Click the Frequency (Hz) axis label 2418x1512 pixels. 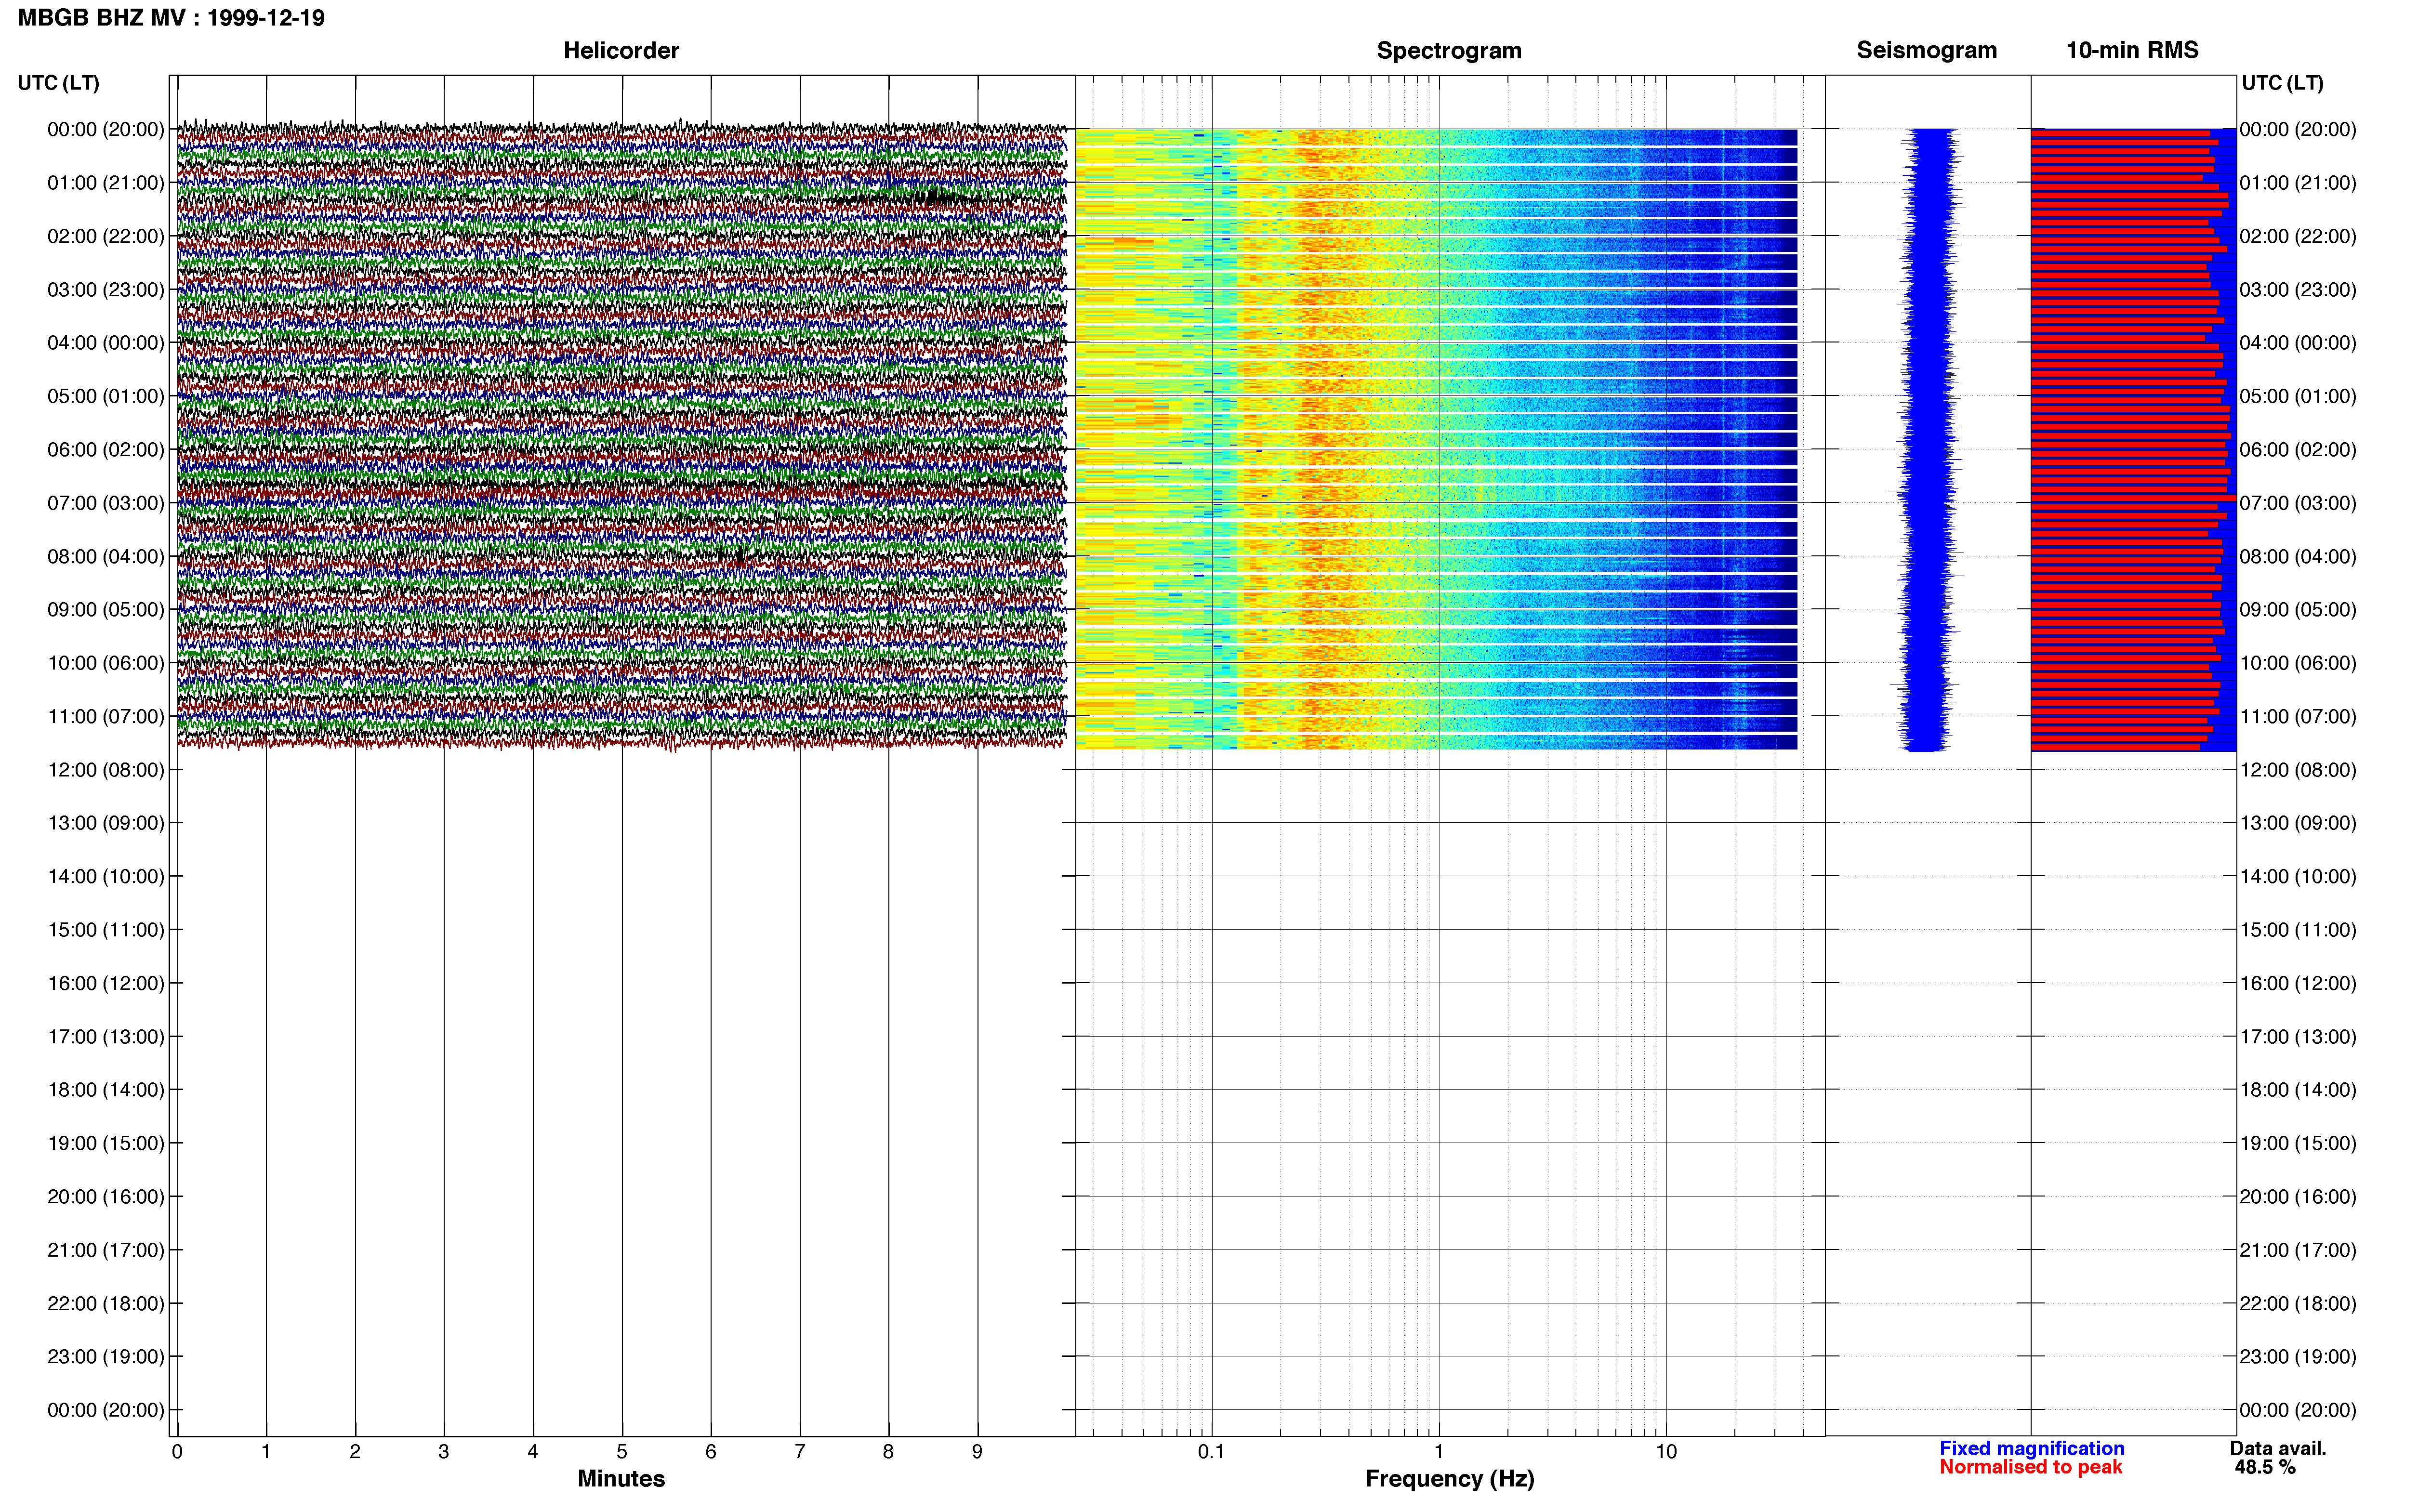[x=1449, y=1479]
